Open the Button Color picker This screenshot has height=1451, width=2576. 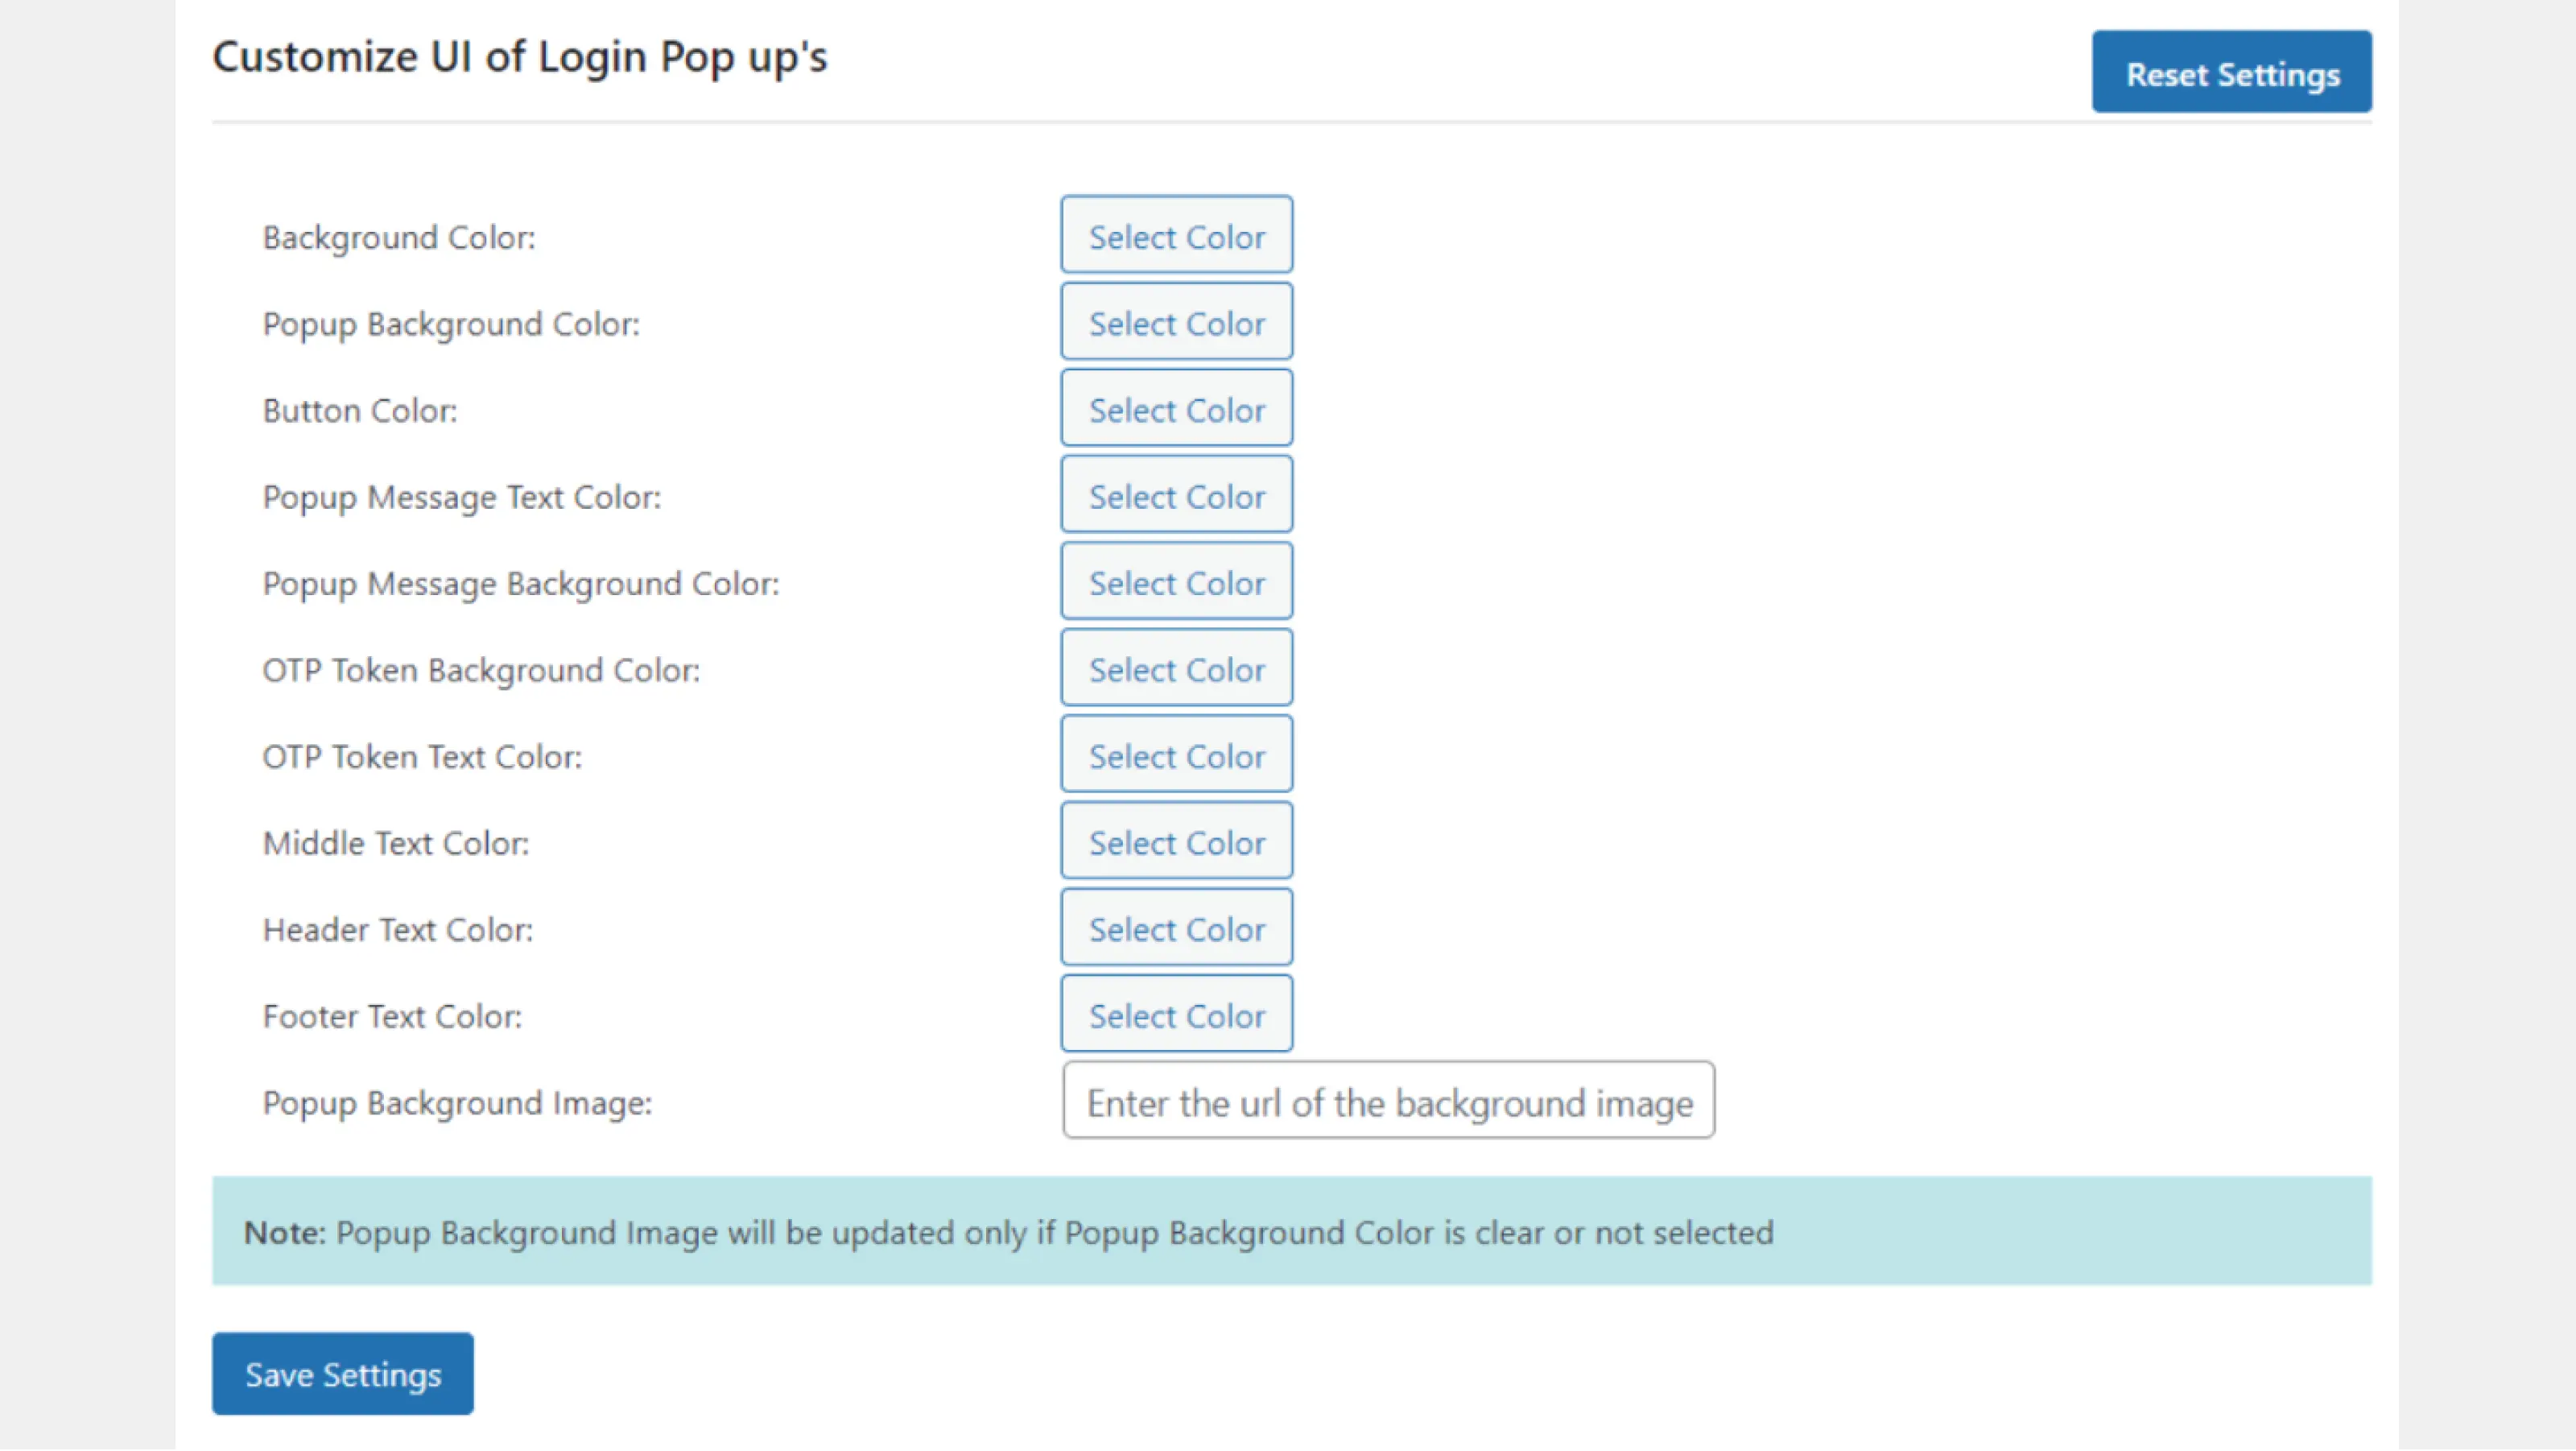[1176, 409]
